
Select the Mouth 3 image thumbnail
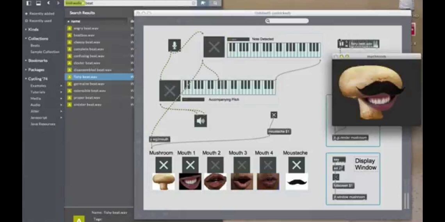click(x=242, y=182)
